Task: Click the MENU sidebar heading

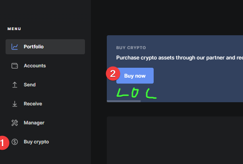Action: coord(14,29)
